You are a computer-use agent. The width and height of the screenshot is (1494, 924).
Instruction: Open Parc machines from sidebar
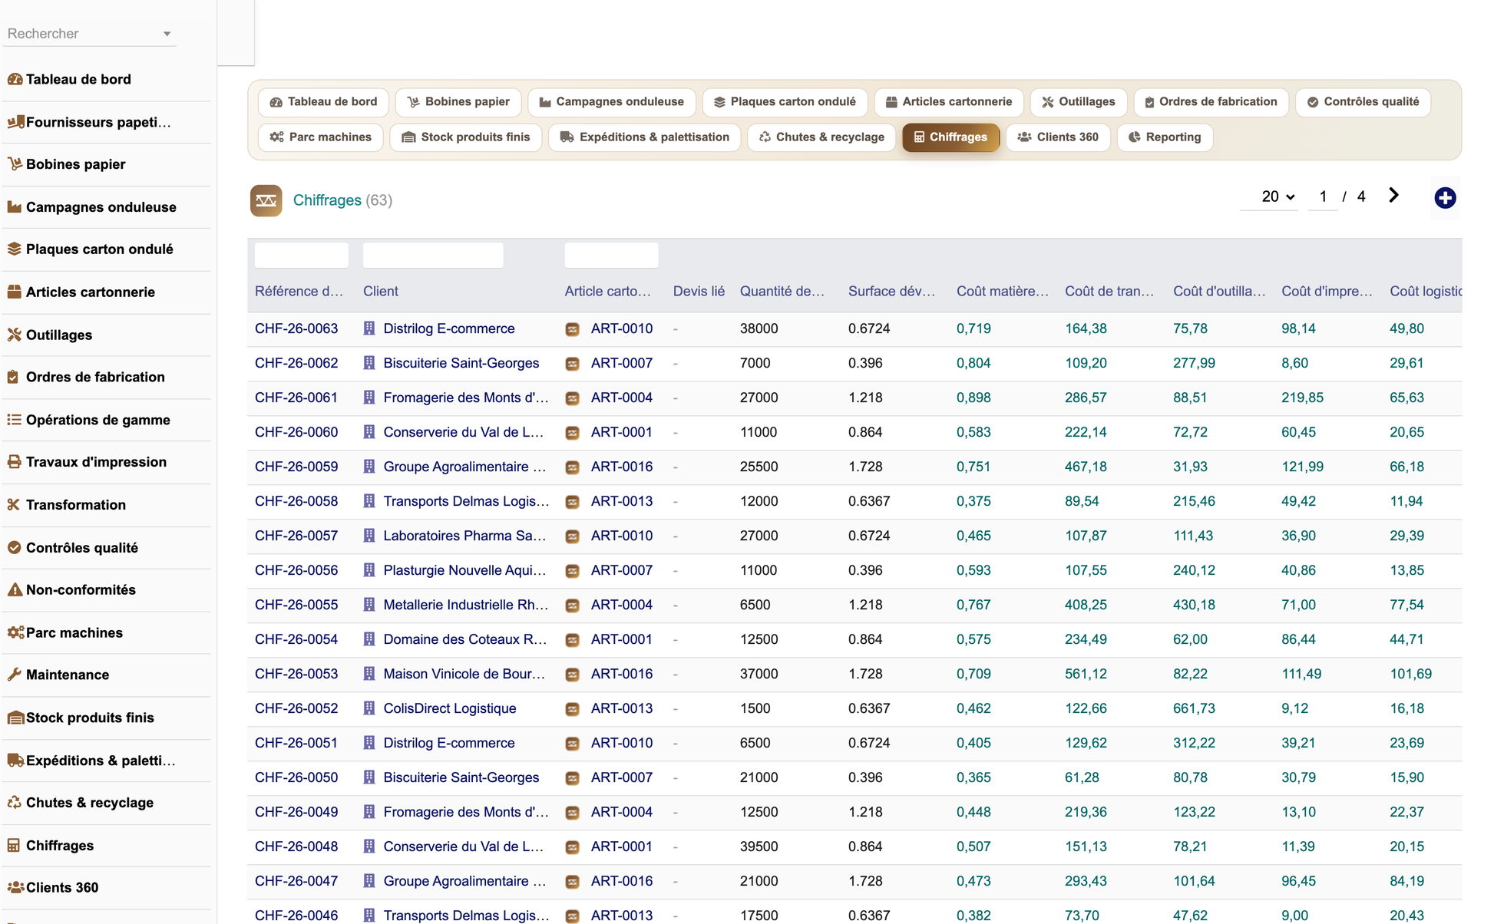pyautogui.click(x=106, y=633)
